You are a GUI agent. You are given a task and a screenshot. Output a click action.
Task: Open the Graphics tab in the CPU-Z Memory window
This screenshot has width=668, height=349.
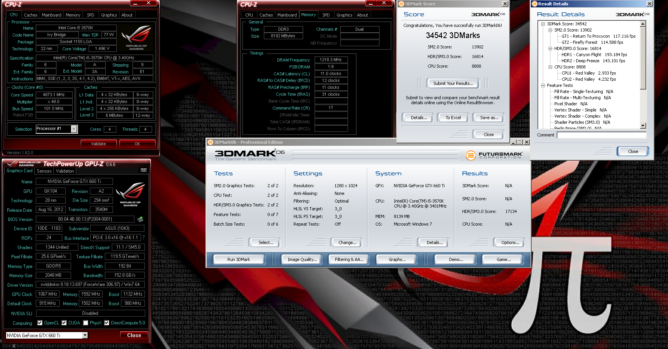(344, 15)
